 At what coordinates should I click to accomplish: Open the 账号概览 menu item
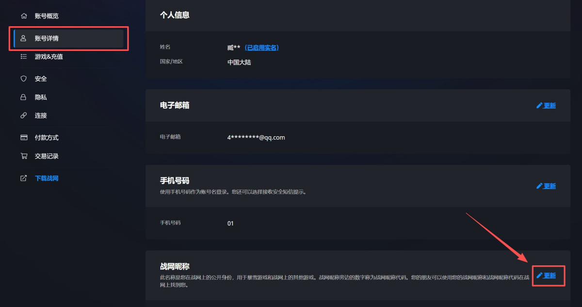click(47, 16)
